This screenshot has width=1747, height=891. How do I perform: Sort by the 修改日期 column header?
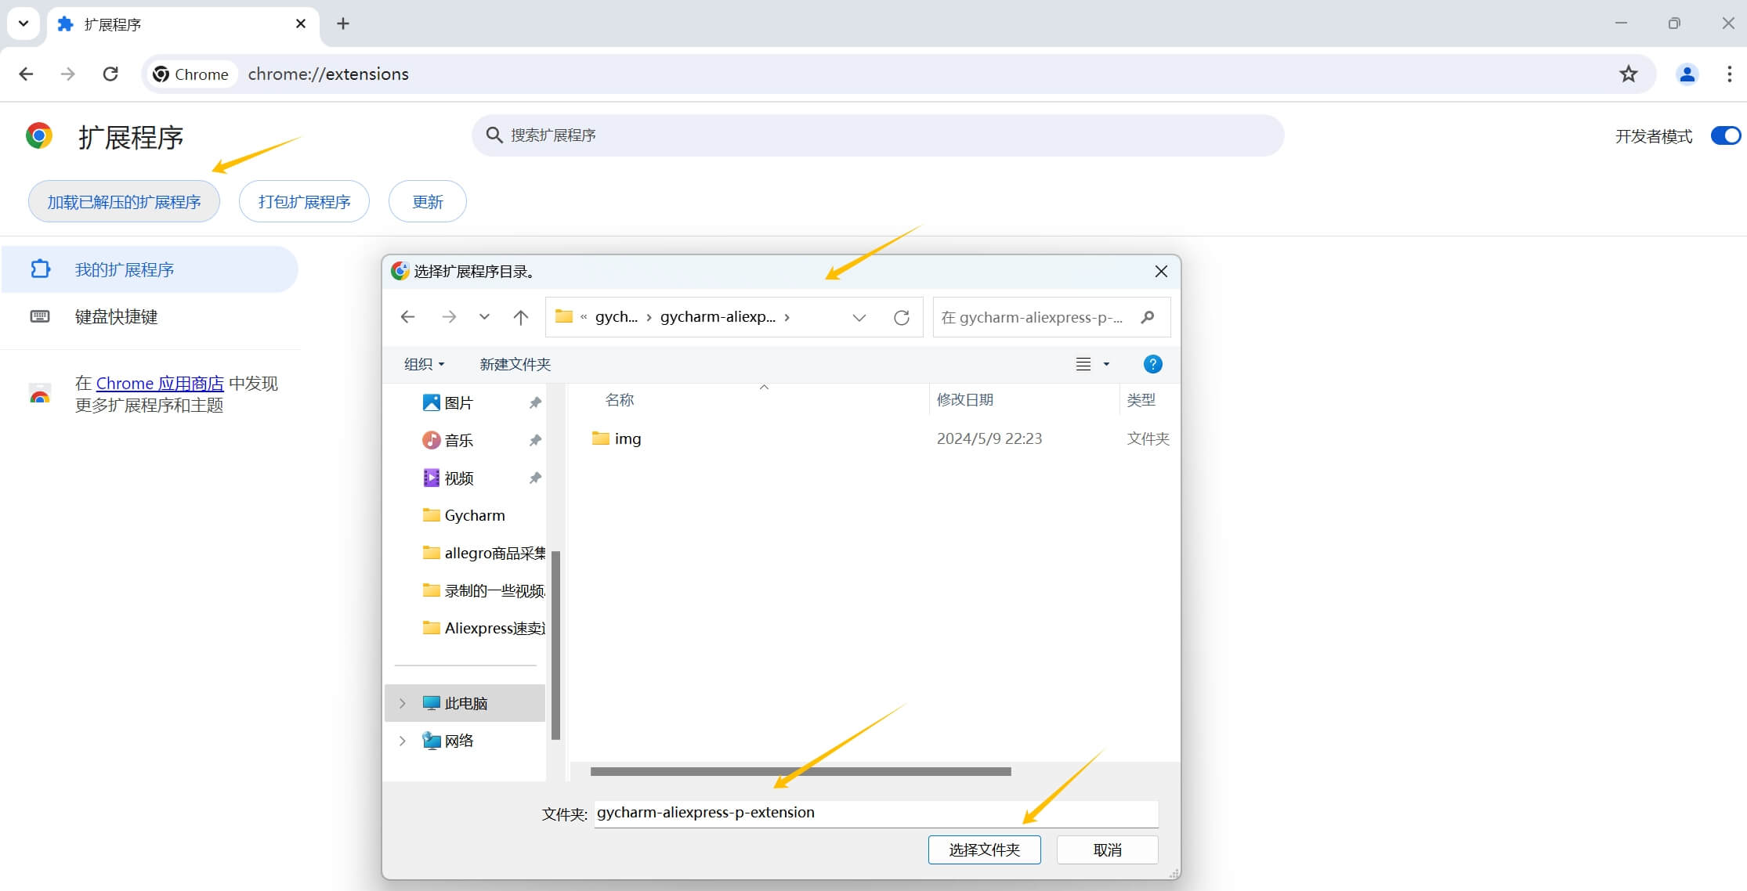coord(965,400)
